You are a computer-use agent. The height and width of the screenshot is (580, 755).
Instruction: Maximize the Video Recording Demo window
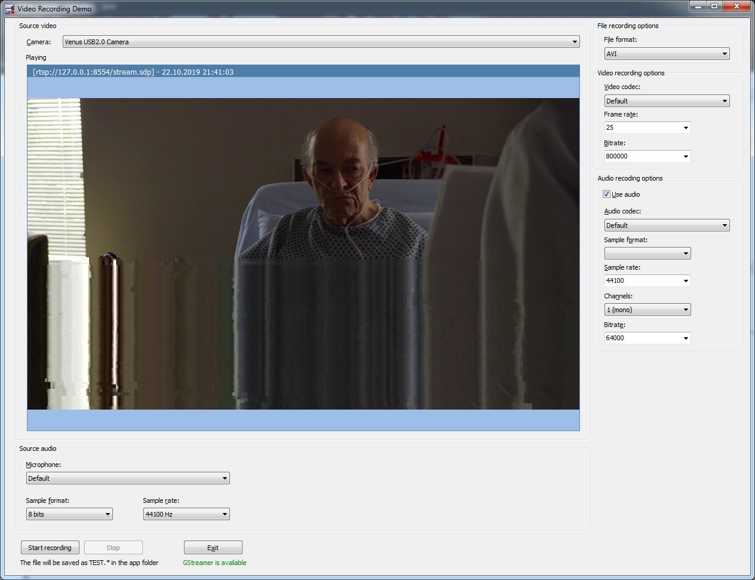714,7
